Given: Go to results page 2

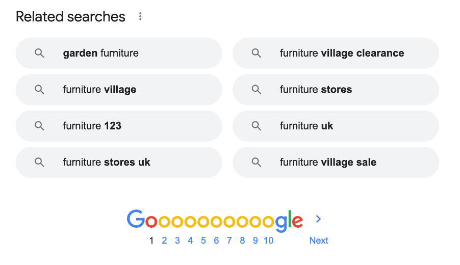Looking at the screenshot, I should tap(164, 241).
